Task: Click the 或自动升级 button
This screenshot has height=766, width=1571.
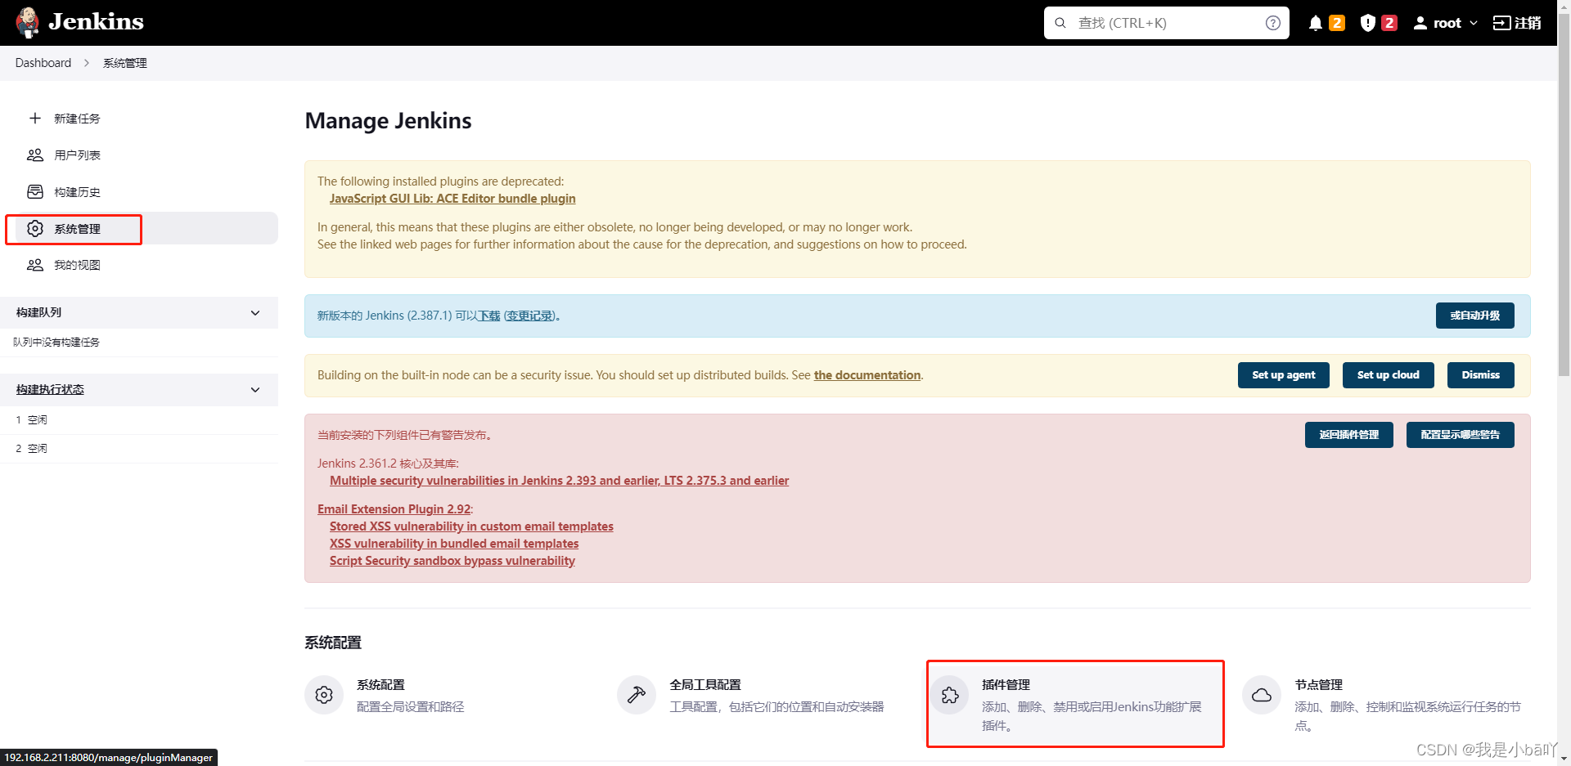Action: 1474,316
